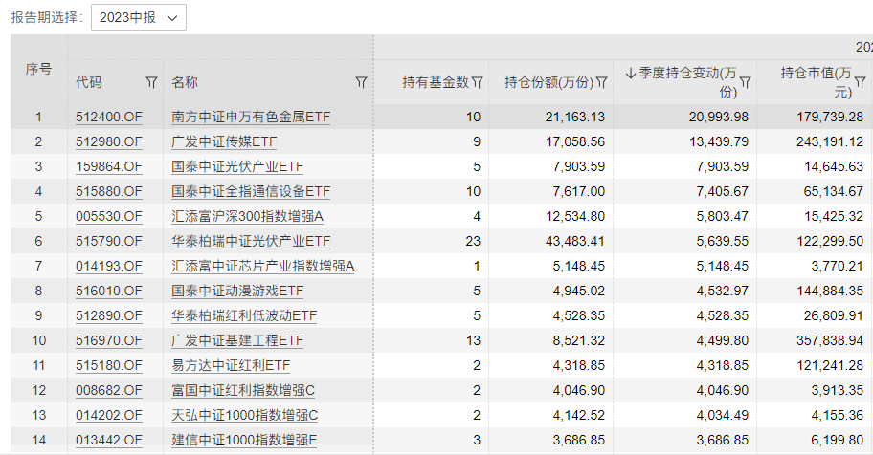Open fund 国泰中证光伏产业ETF

(237, 166)
